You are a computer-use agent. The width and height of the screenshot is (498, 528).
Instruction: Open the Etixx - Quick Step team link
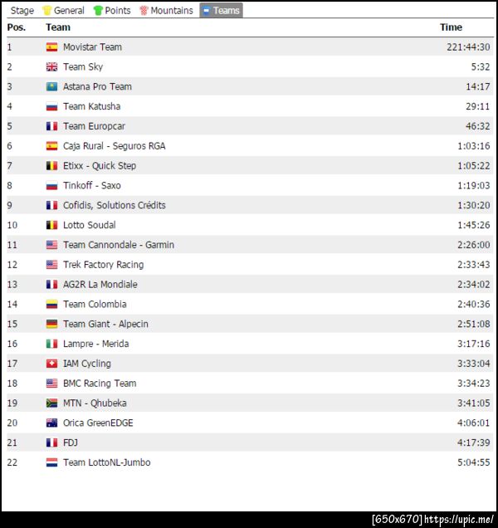click(x=99, y=166)
